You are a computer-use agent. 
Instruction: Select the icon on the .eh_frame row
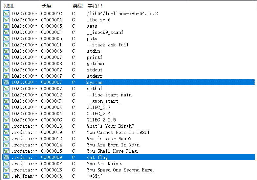[x=6, y=176]
